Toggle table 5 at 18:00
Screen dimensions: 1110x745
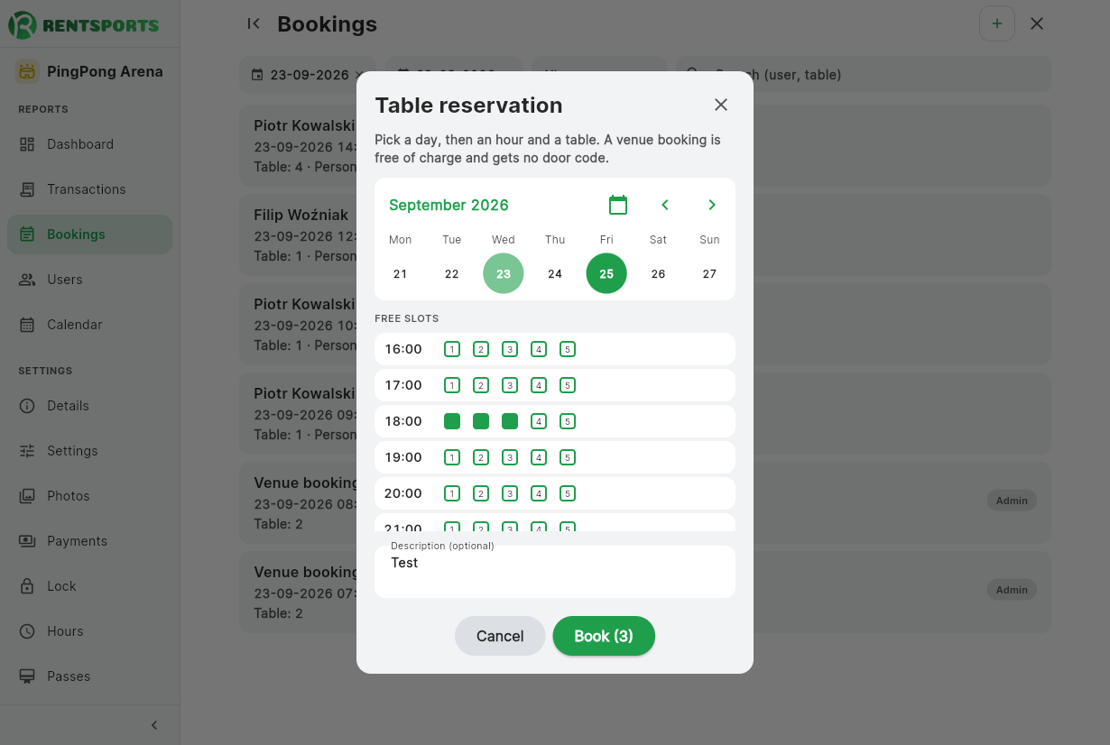[x=568, y=421]
